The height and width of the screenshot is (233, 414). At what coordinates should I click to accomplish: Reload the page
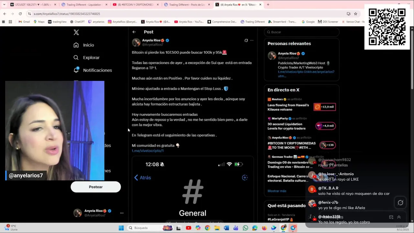20,14
